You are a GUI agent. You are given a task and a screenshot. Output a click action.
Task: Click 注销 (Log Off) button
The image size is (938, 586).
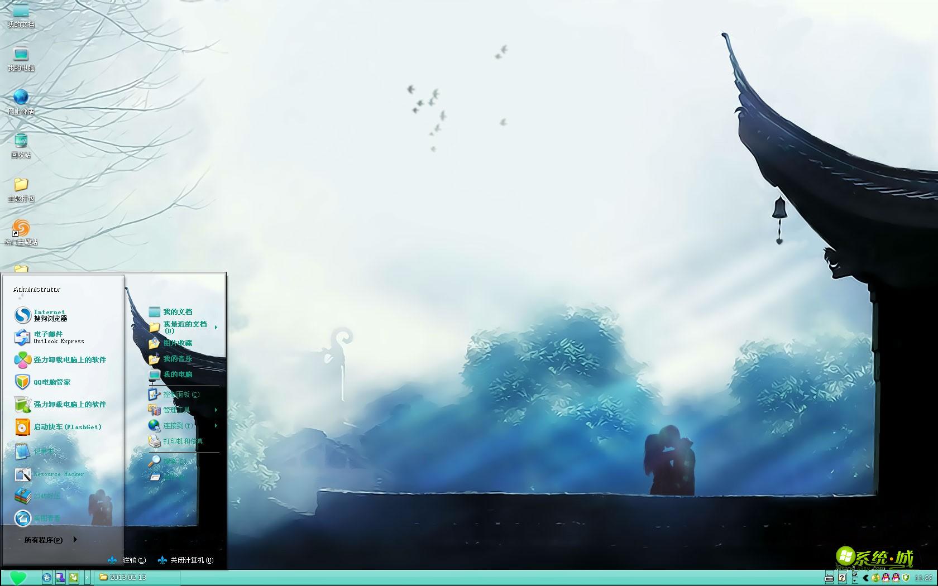pyautogui.click(x=129, y=560)
